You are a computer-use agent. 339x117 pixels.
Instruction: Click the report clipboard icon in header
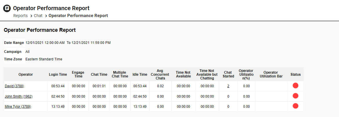(x=7, y=8)
